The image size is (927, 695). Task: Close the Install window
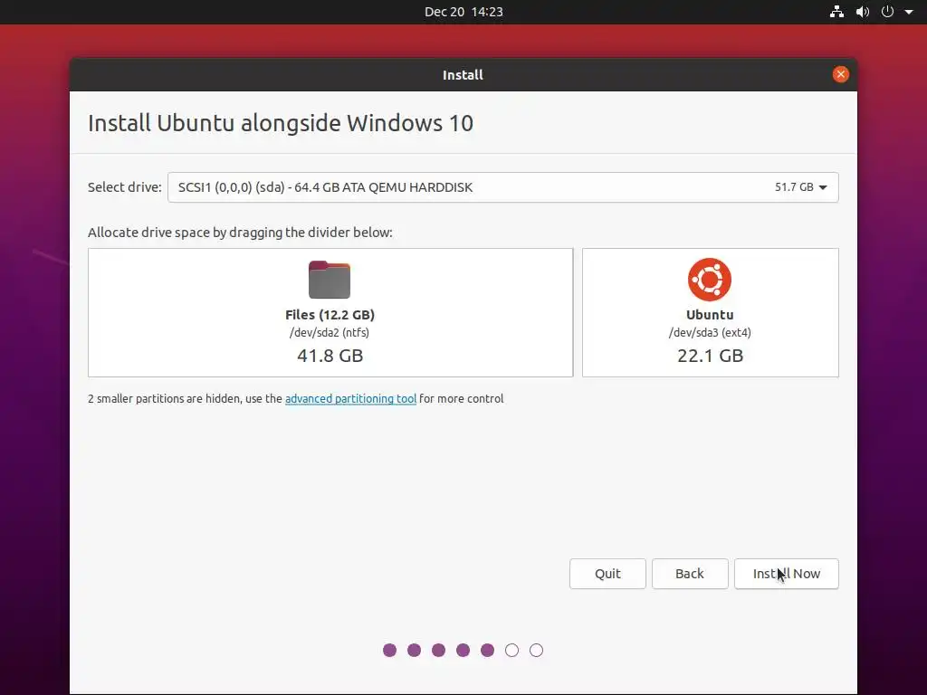click(841, 74)
